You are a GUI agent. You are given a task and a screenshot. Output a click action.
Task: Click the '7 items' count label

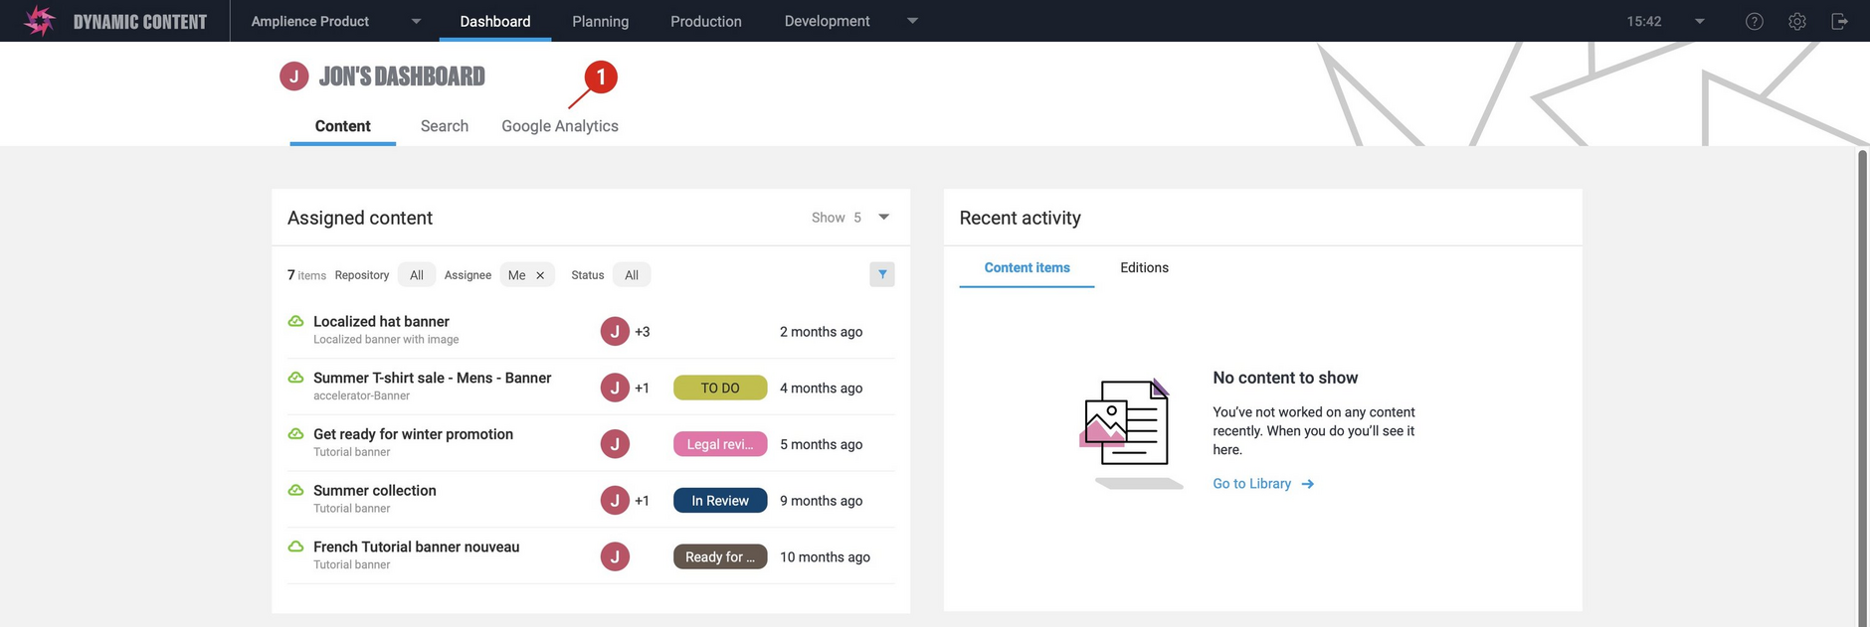click(306, 275)
